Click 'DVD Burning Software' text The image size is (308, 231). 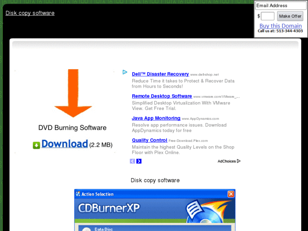coord(72,128)
